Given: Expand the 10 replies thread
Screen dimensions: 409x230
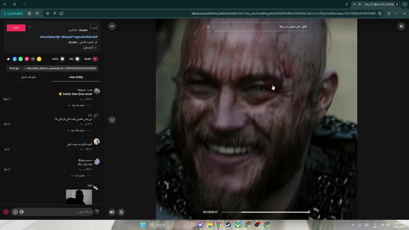Looking at the screenshot, I should pos(76,131).
